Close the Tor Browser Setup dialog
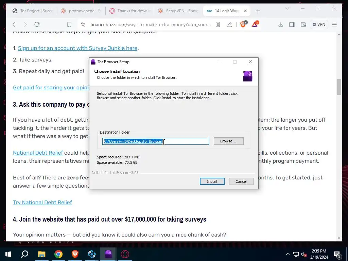Screen dimensions: 348x261 click(x=250, y=62)
